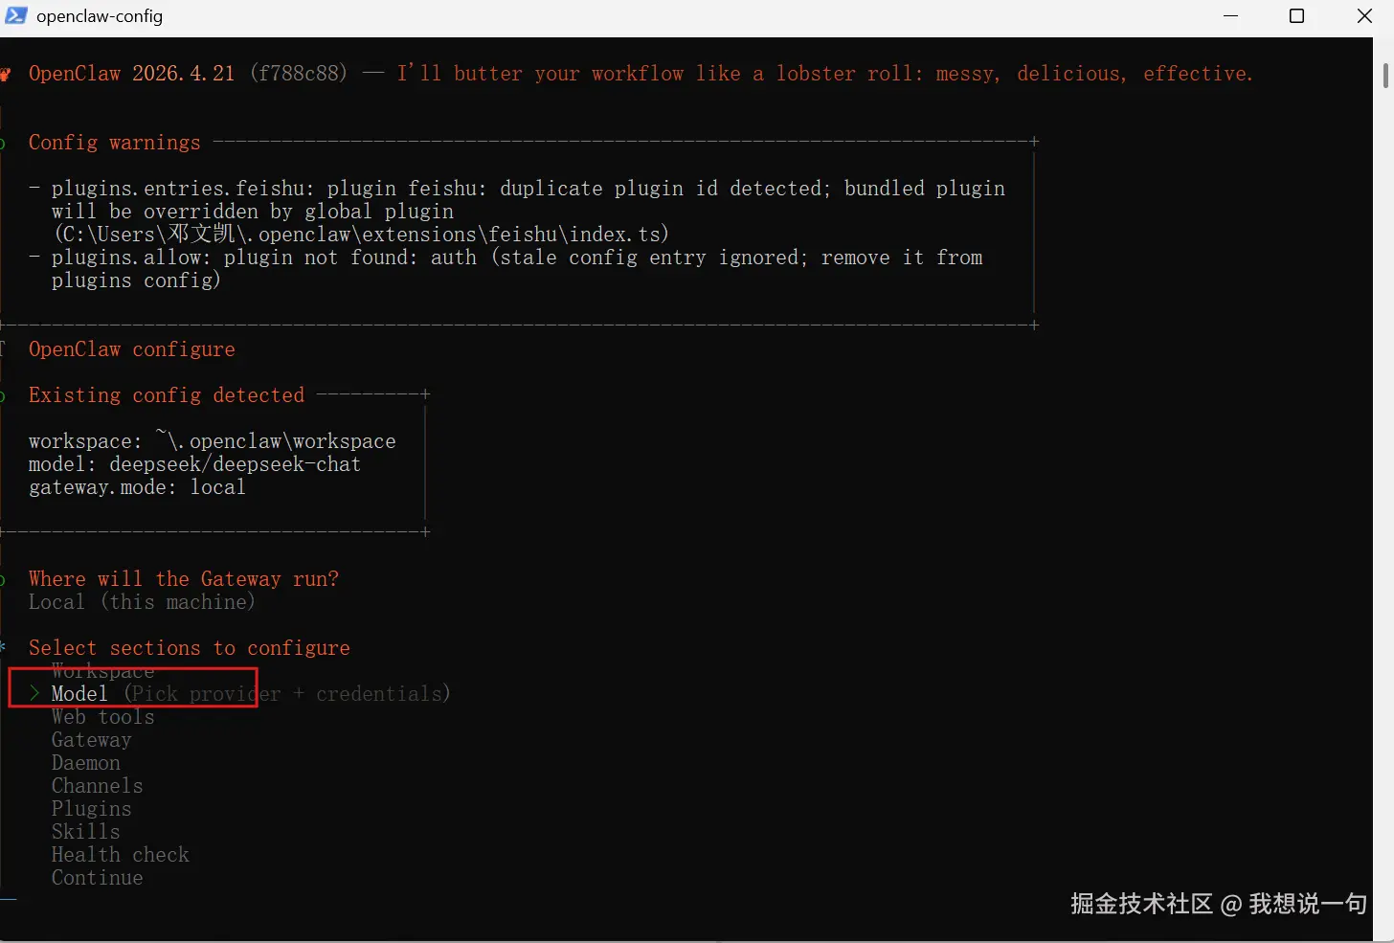Close the openclaw-config terminal window
The width and height of the screenshot is (1394, 943).
1364,15
